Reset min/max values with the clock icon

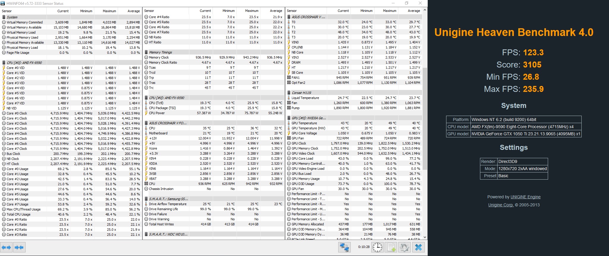377,247
